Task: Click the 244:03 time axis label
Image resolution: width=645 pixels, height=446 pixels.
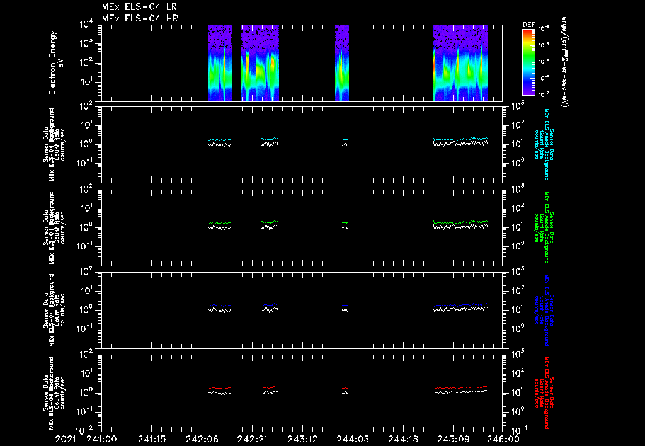Action: (x=353, y=440)
